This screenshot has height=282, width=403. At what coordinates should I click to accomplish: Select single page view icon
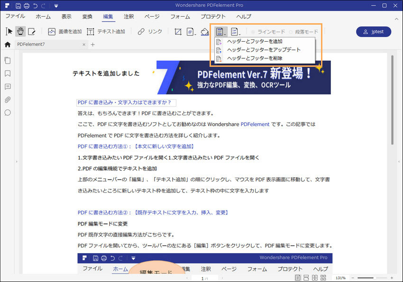coord(298,278)
